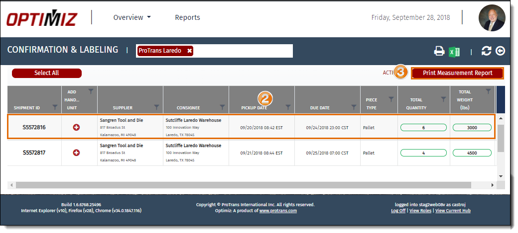The width and height of the screenshot is (518, 233).
Task: Click the Print Measurement Report button
Action: click(x=457, y=73)
